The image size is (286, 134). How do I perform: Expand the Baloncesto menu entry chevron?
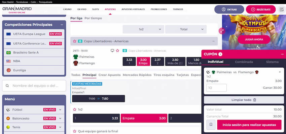pyautogui.click(x=60, y=119)
